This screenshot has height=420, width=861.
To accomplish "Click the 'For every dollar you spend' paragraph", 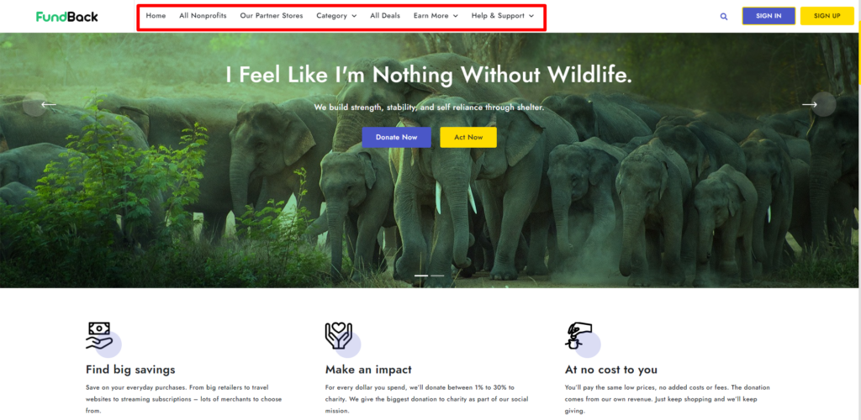I will [426, 399].
